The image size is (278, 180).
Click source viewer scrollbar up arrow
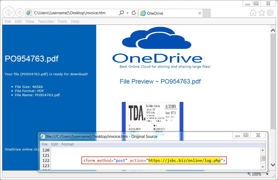(263, 150)
